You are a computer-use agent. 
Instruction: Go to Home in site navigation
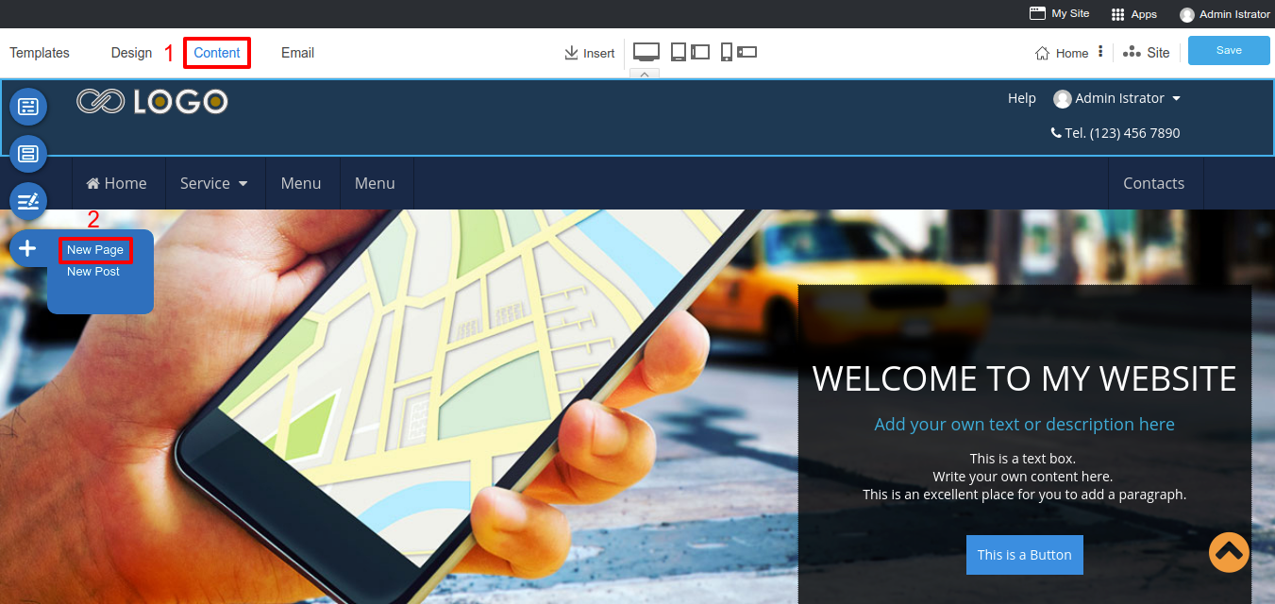[117, 183]
